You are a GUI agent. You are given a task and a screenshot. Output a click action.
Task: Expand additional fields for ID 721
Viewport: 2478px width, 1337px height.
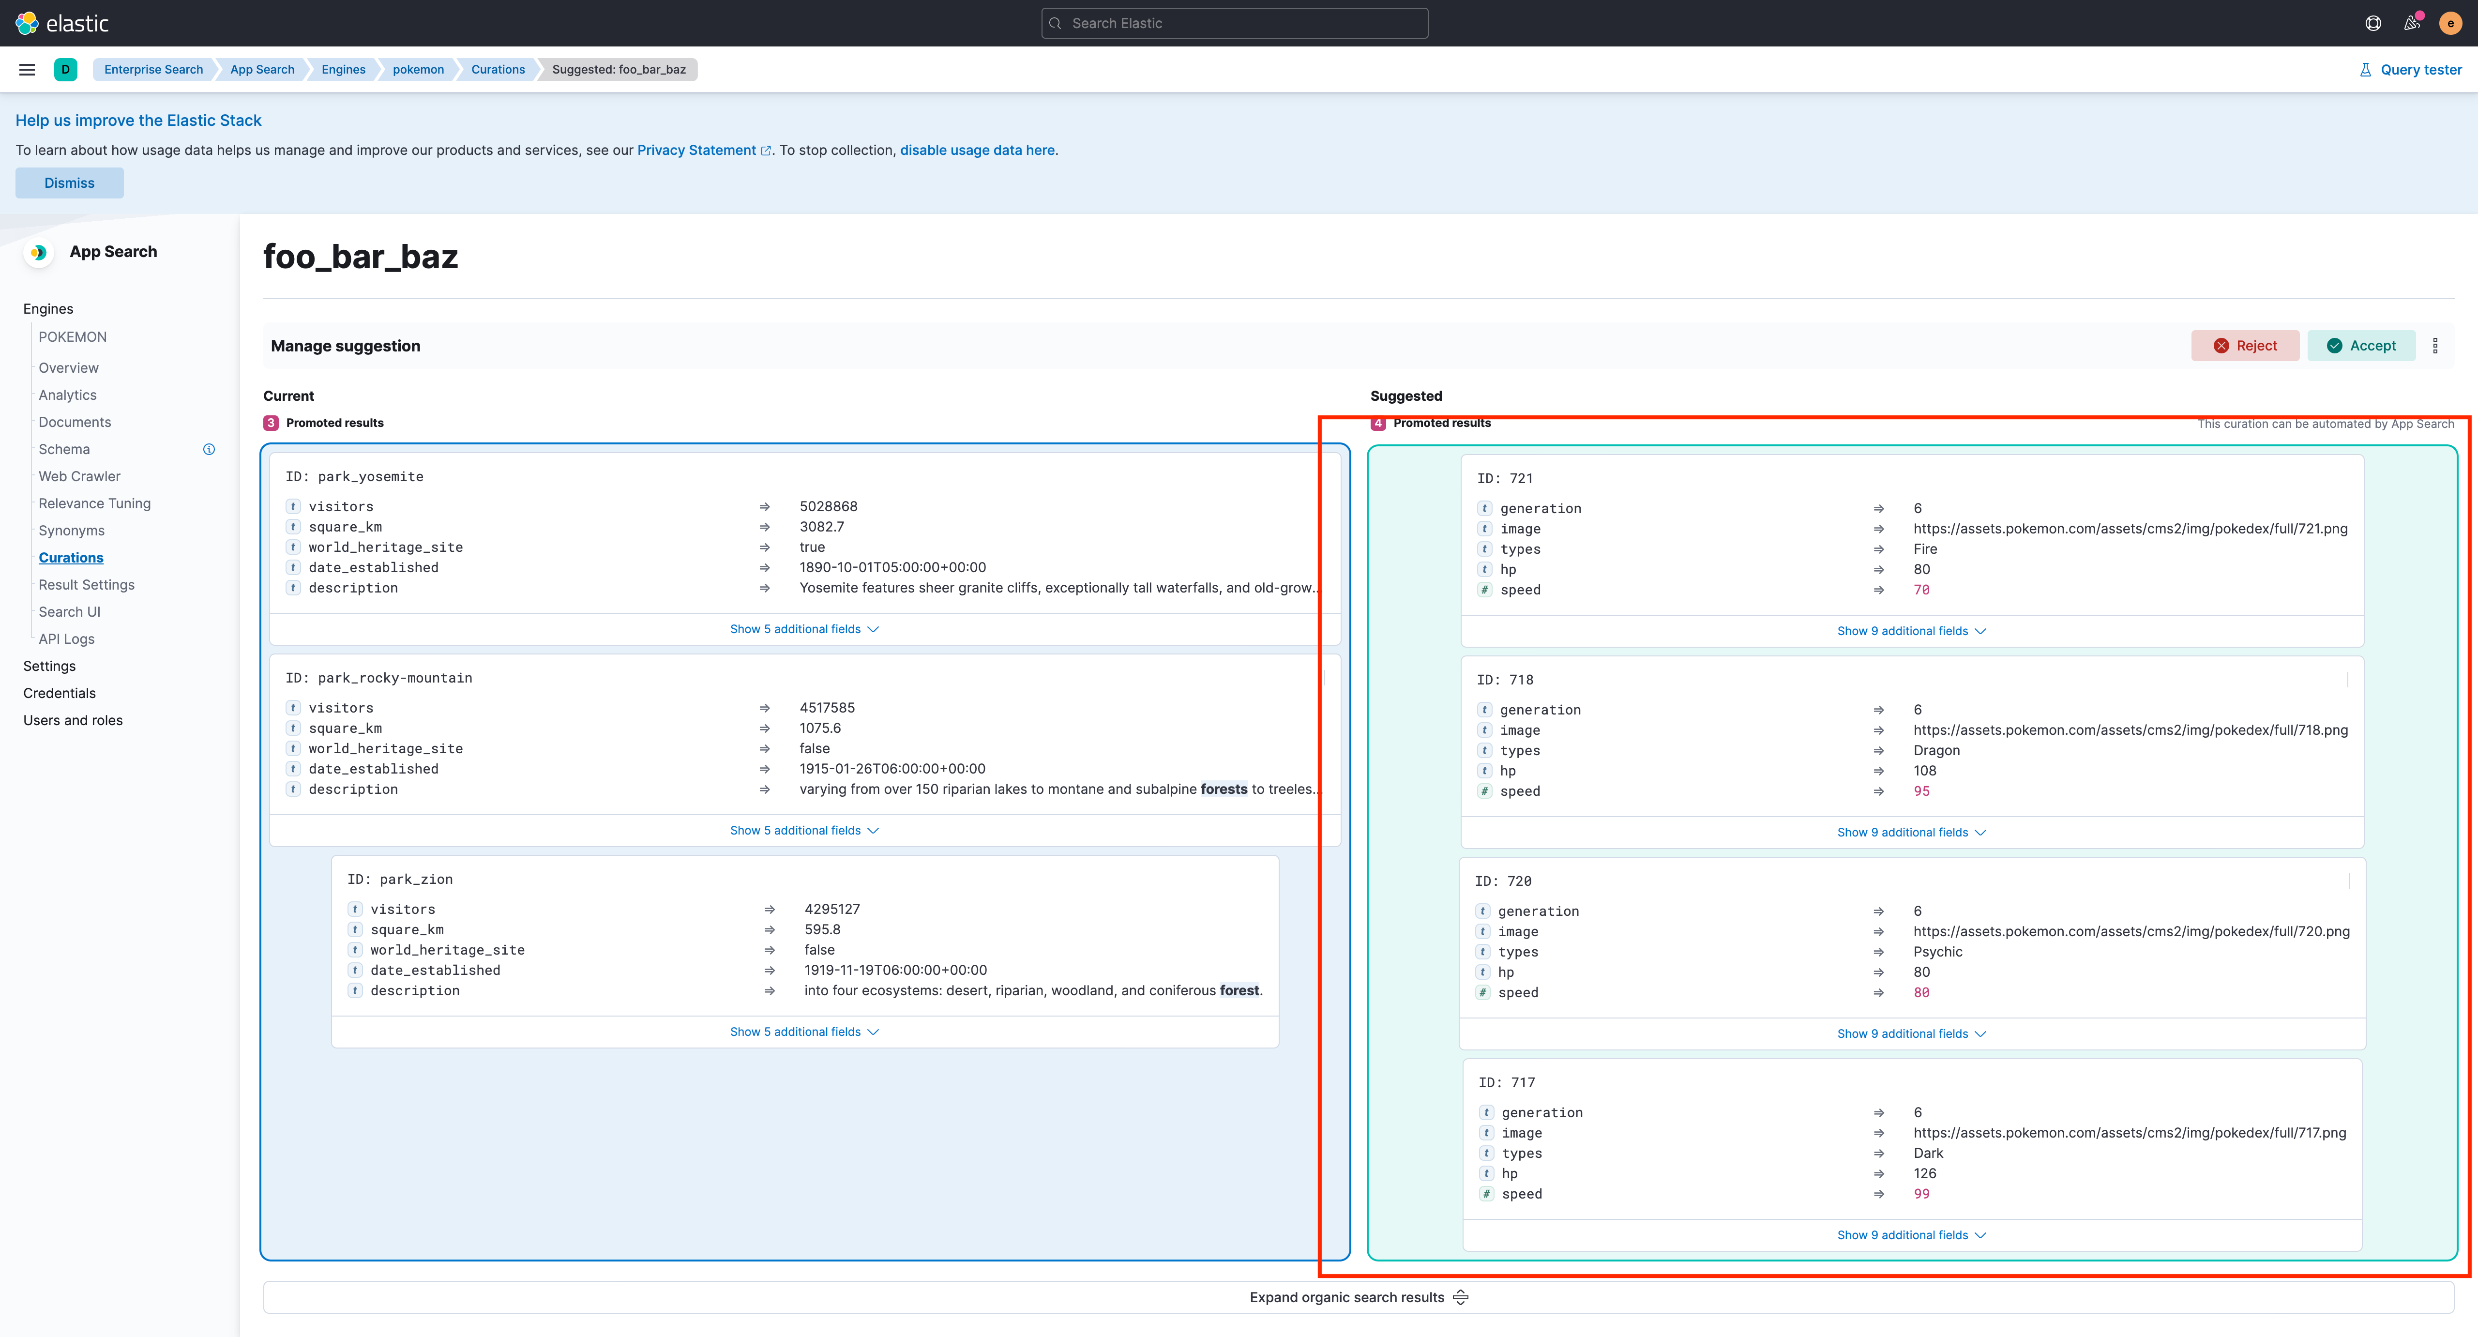(1910, 631)
